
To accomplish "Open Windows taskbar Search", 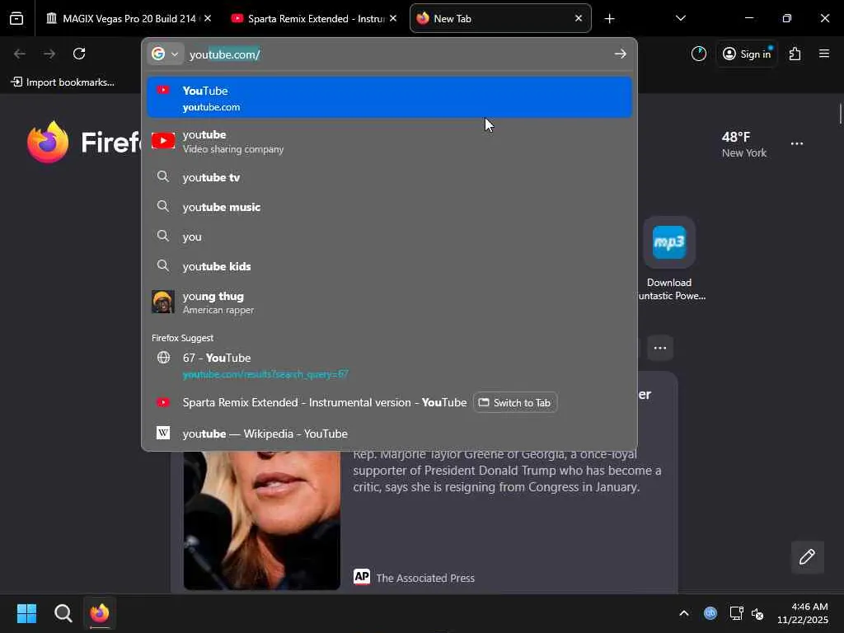I will (63, 613).
